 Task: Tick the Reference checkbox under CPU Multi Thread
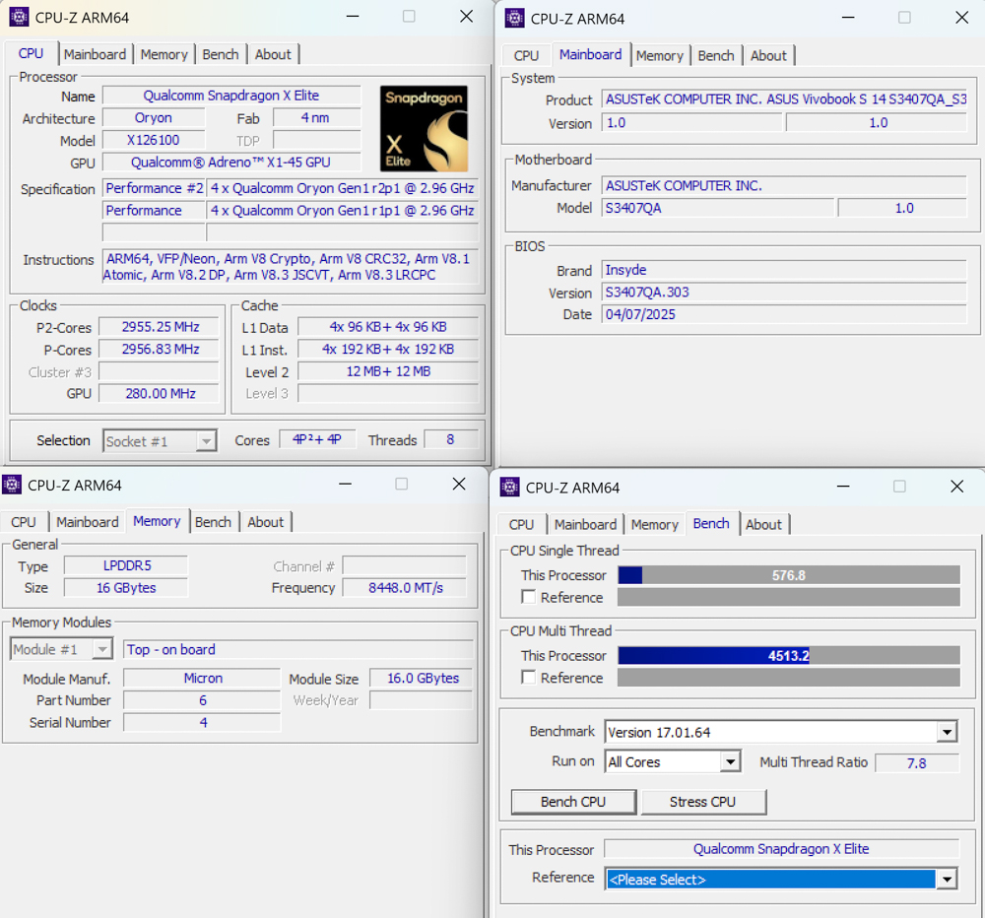[x=528, y=678]
